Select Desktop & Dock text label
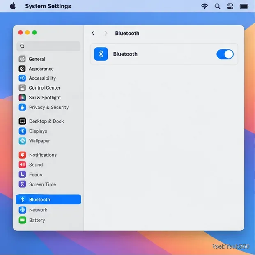The height and width of the screenshot is (255, 255). pos(46,121)
